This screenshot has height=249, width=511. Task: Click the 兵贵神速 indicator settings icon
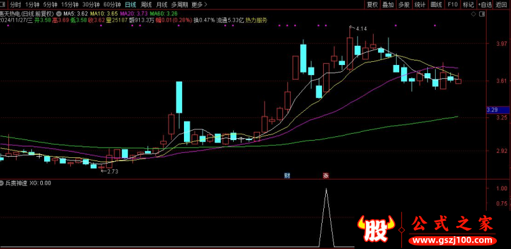[x=2, y=183]
